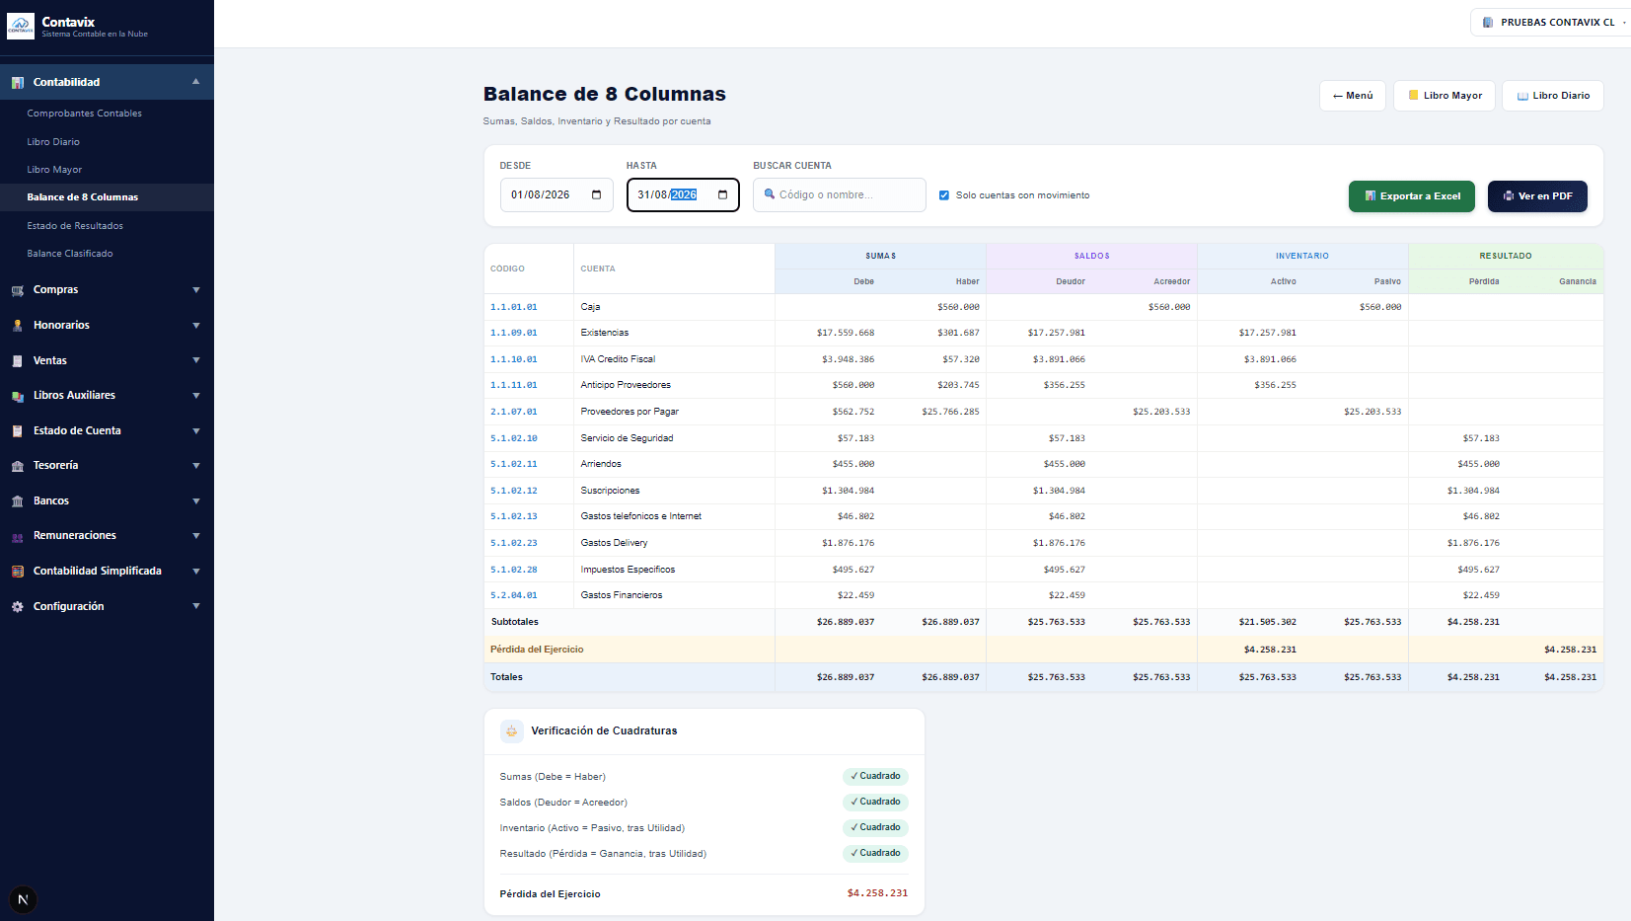The image size is (1631, 921).
Task: Open Estado de Resultados menu item
Action: tap(75, 226)
